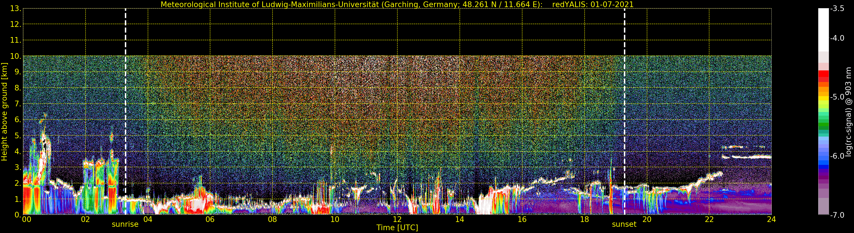Click the "3." height axis tick label

click(x=18, y=168)
